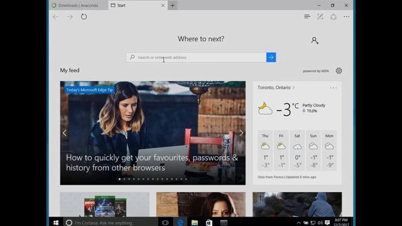
Task: Select first carousel pagination dot
Action: pos(119,179)
